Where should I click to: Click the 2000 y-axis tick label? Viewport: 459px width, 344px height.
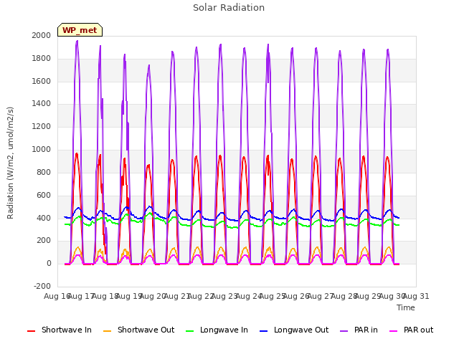(42, 35)
